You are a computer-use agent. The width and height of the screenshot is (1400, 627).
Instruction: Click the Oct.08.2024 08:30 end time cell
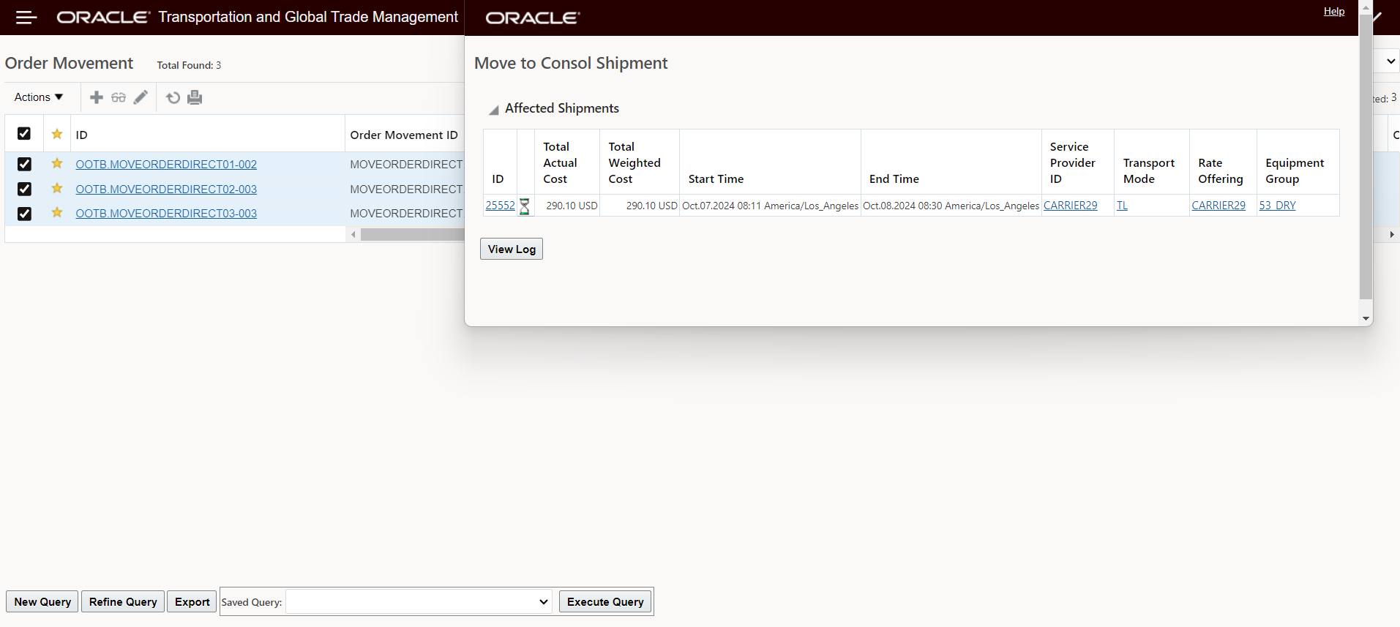tap(951, 206)
